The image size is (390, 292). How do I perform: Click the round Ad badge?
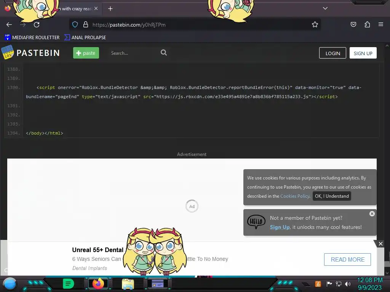point(192,206)
